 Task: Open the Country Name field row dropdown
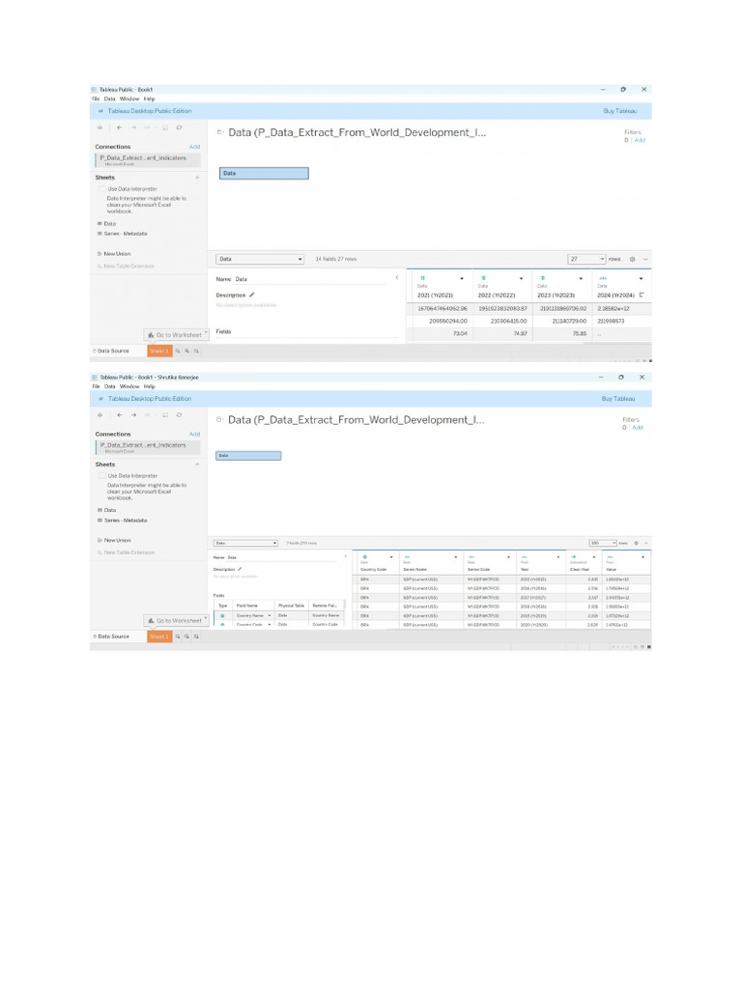pos(270,615)
